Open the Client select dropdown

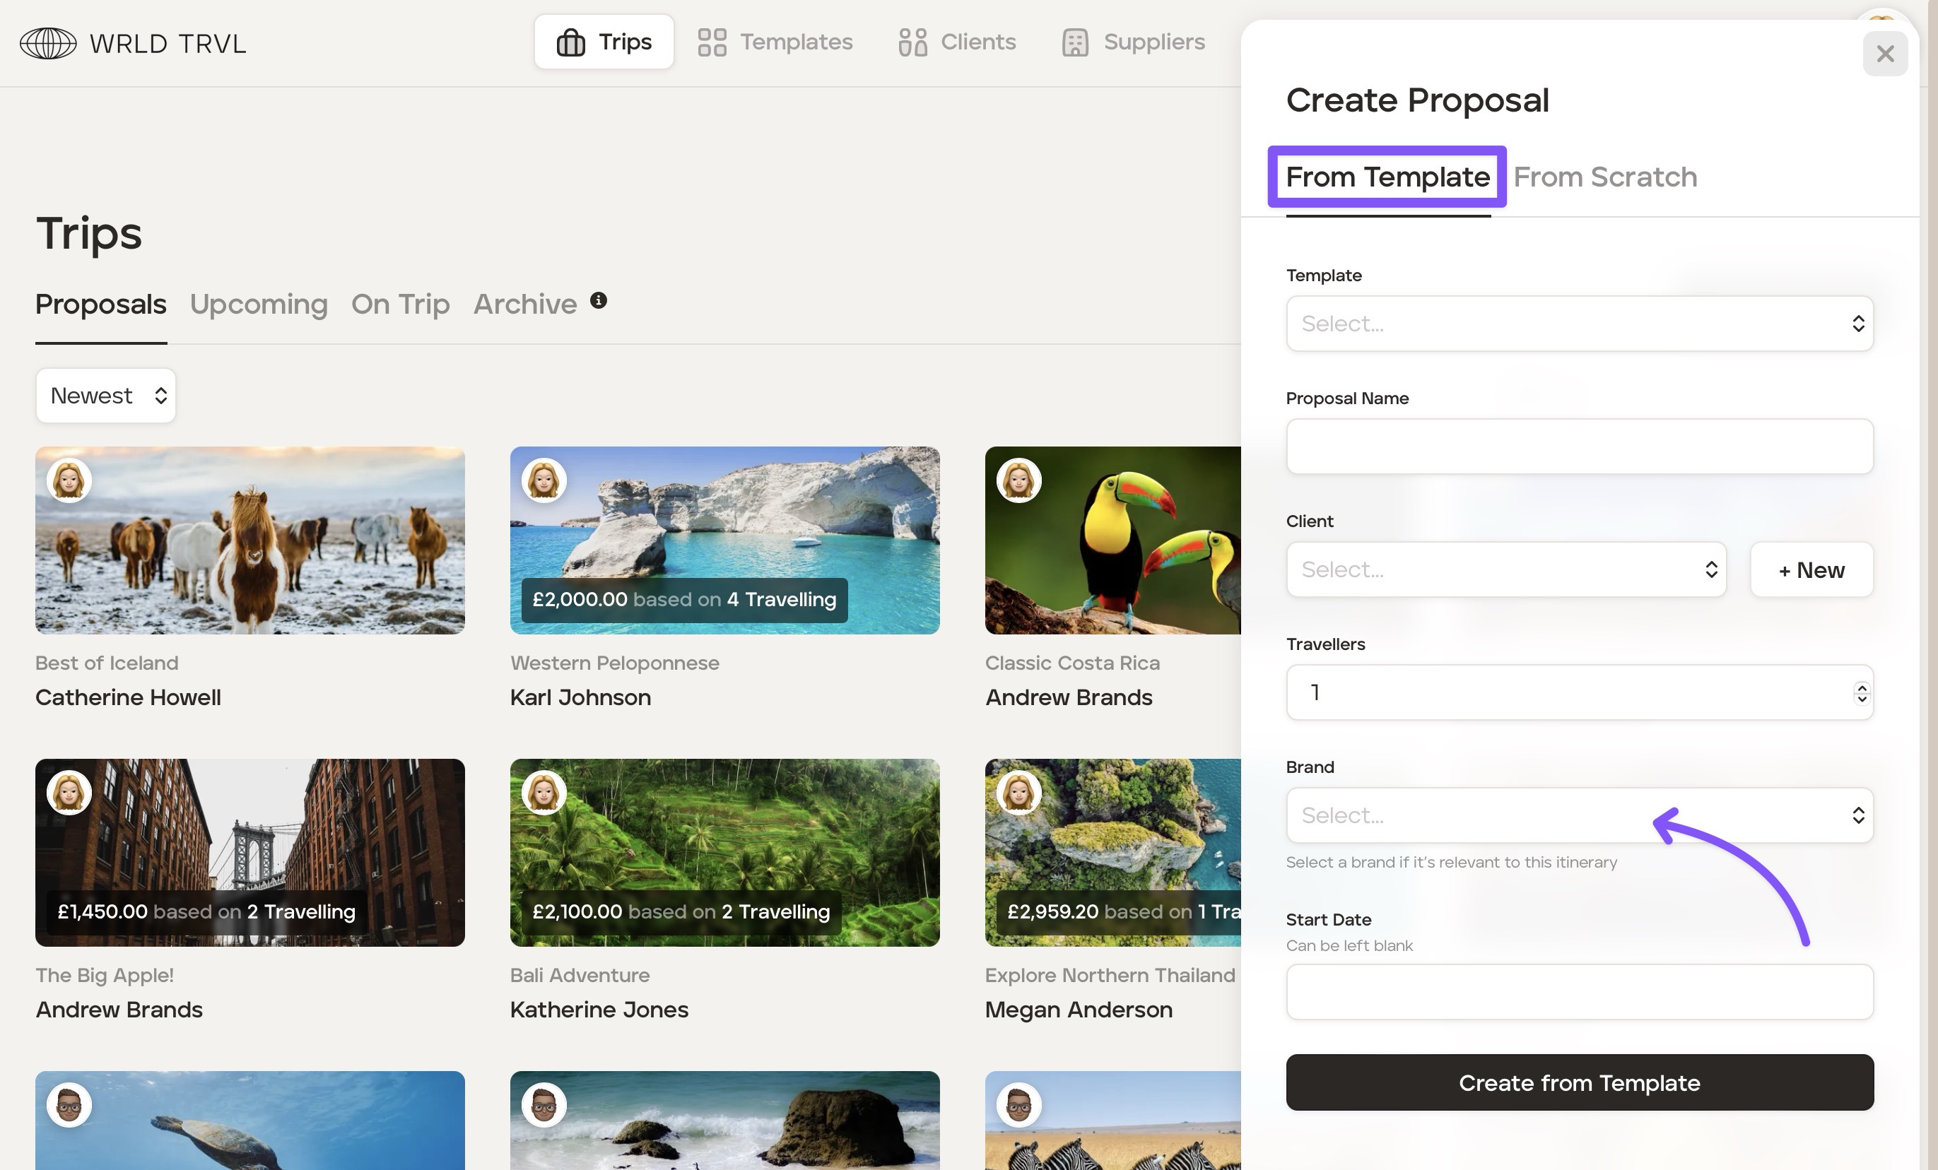click(x=1505, y=569)
